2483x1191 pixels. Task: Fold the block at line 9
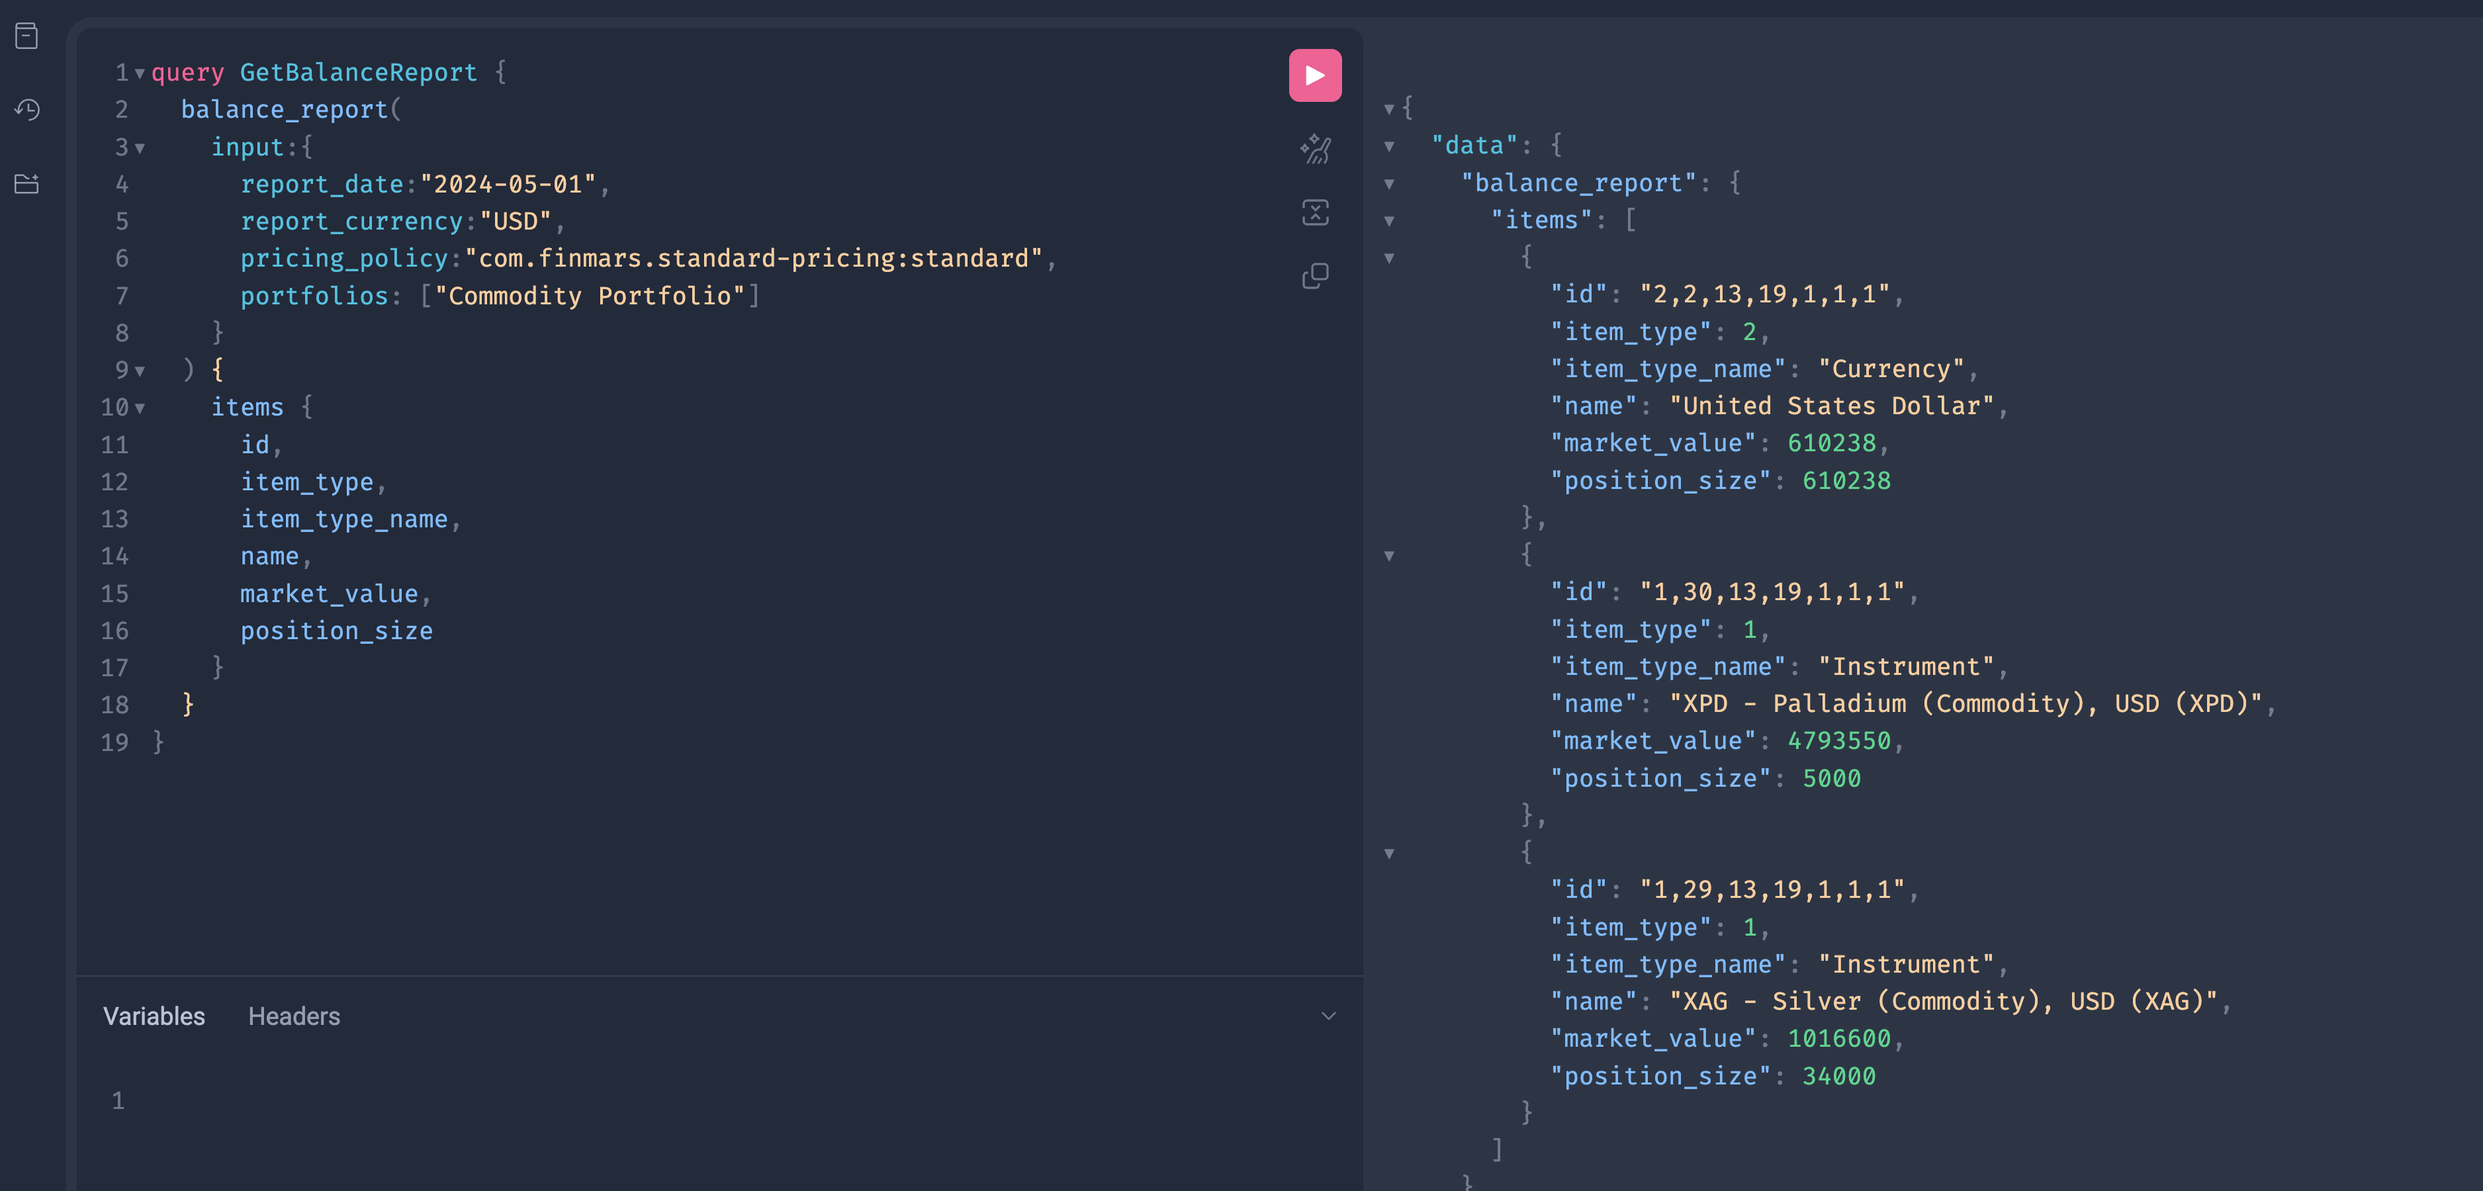coord(140,371)
